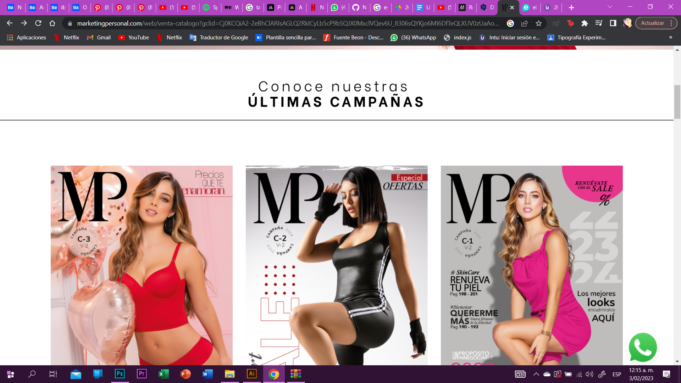Bookmark the page with the star icon
Screen dimensions: 681x383
pyautogui.click(x=539, y=23)
